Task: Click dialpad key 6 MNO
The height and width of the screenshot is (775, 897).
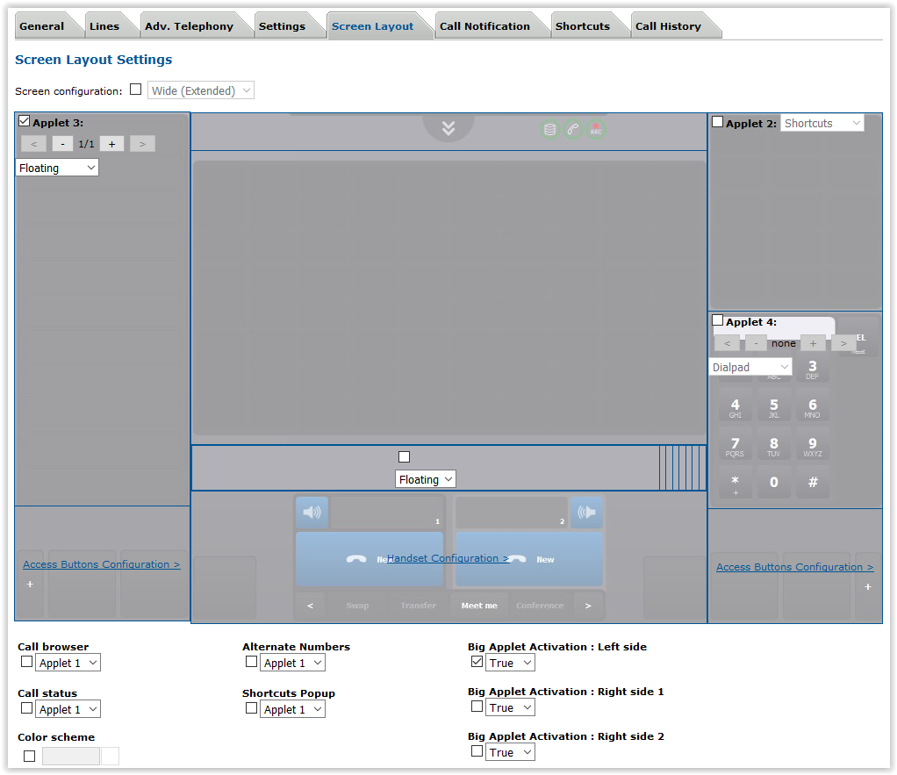Action: pos(813,408)
